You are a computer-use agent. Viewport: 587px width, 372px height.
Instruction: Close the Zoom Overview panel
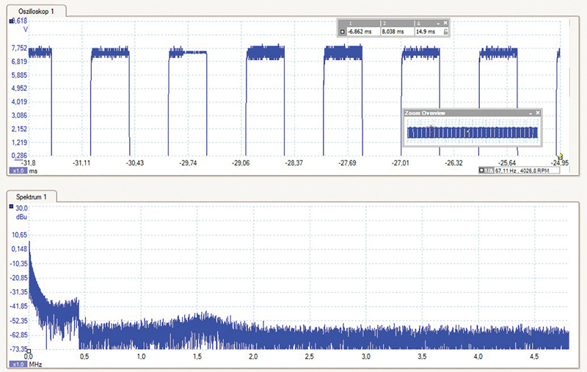click(538, 113)
